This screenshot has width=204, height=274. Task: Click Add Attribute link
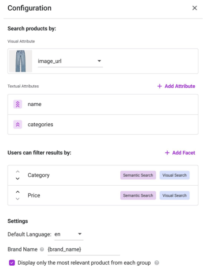tap(176, 86)
